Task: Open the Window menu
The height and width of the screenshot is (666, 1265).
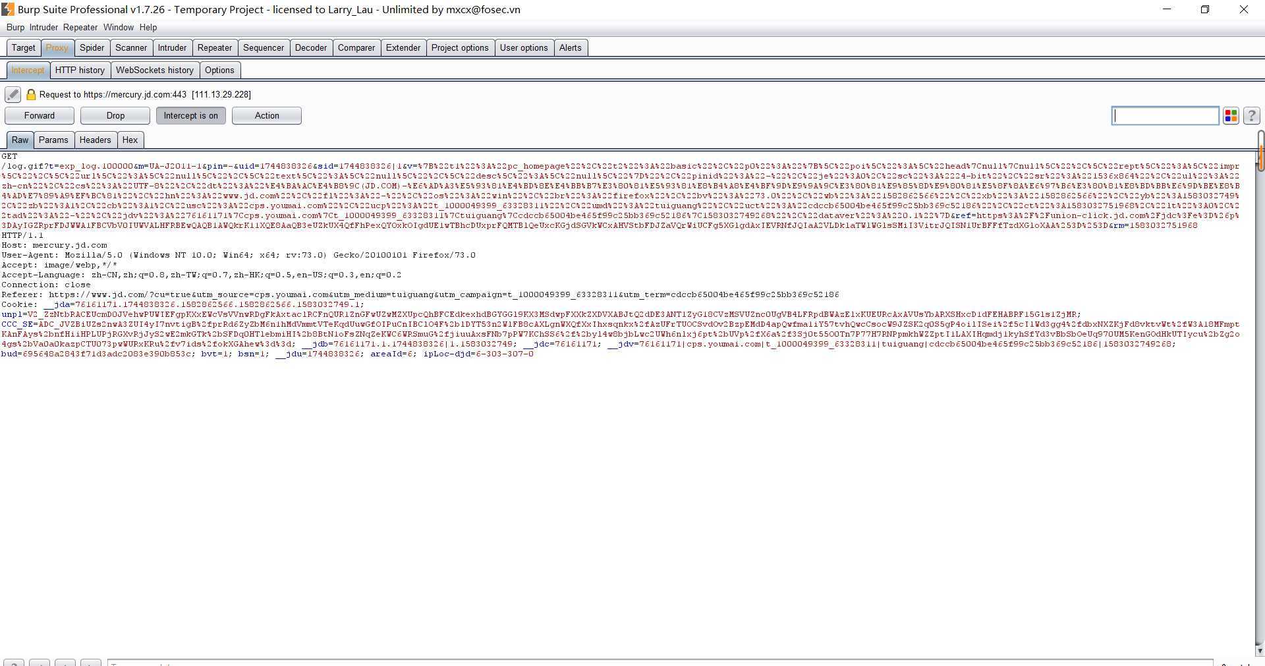Action: 119,28
